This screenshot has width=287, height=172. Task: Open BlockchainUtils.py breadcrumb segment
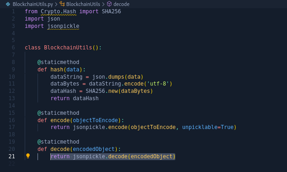pos(33,4)
